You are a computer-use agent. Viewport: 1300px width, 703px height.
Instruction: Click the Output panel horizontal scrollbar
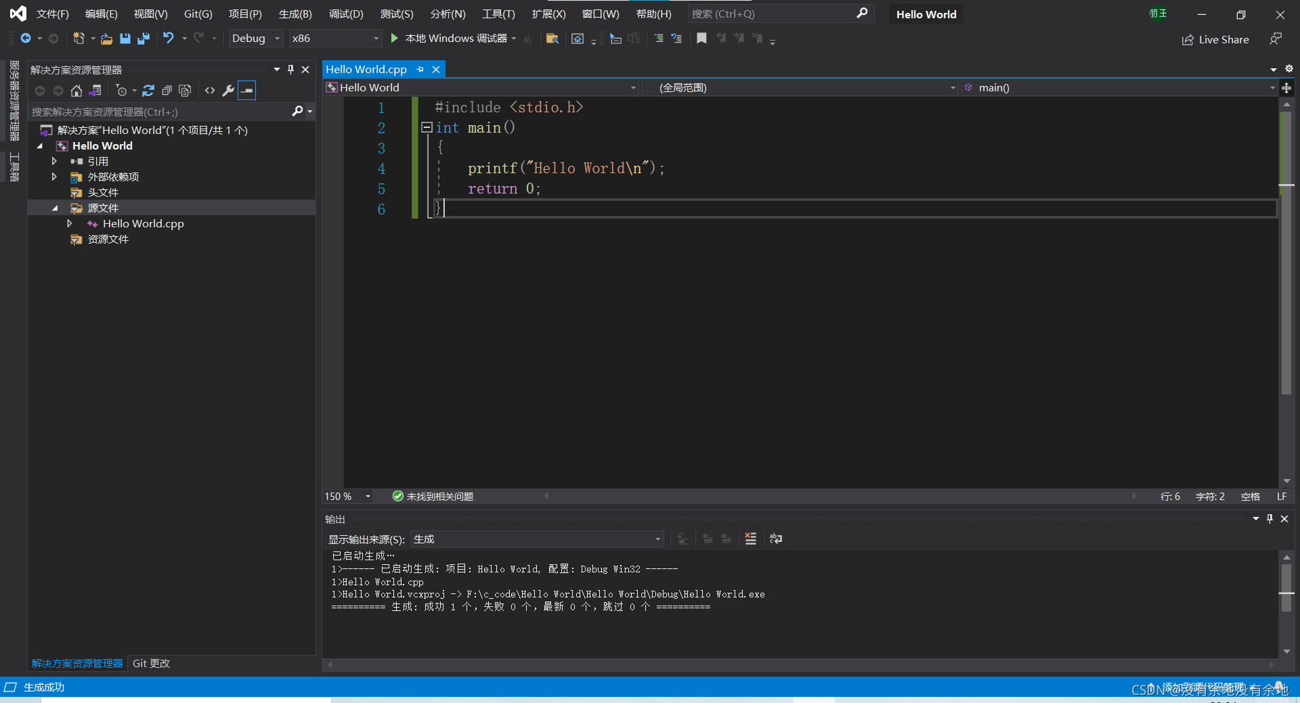(800, 665)
